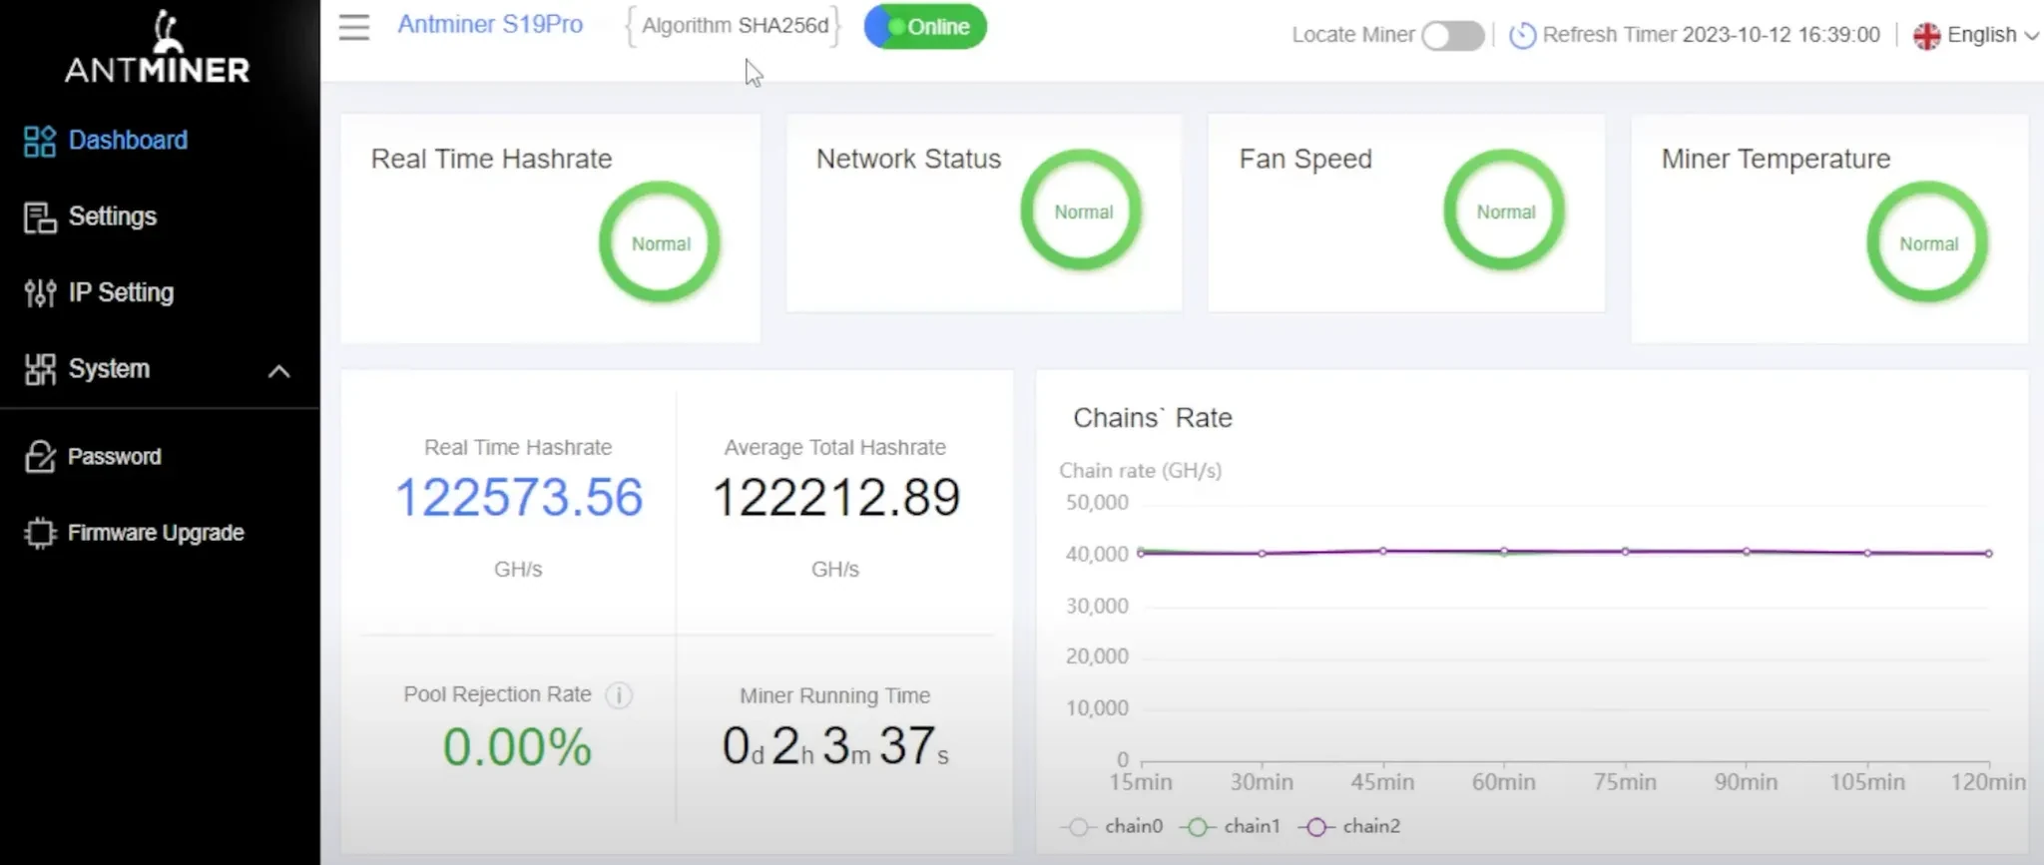Screen dimensions: 2044x865
Task: Click the Pool Rejection Rate info icon
Action: [x=619, y=695]
